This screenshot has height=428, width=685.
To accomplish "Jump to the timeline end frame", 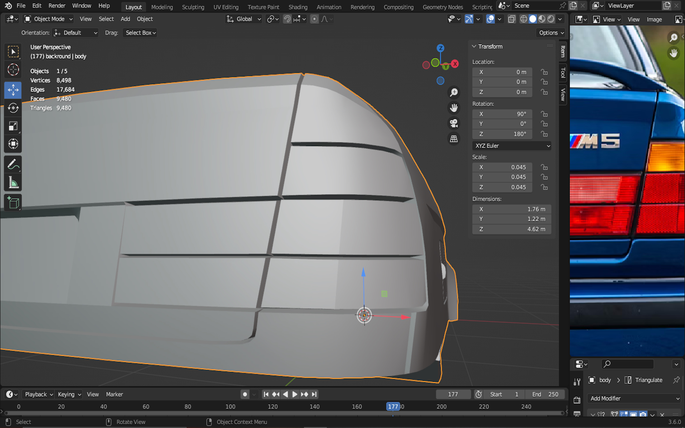I will pos(314,394).
